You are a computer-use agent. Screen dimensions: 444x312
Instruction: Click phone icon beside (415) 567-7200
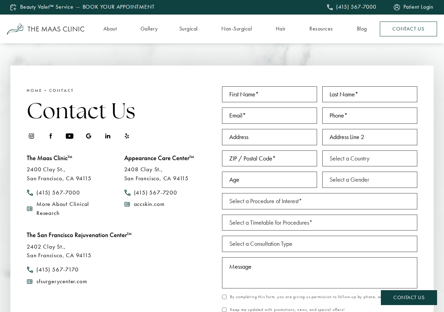pos(127,193)
